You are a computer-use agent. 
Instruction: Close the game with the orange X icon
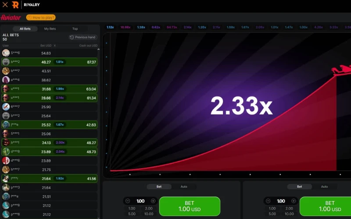(x=5, y=5)
